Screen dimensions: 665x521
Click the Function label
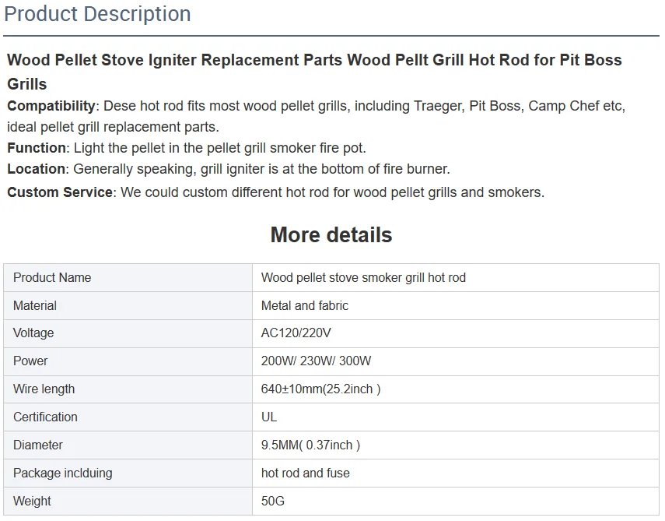click(37, 148)
